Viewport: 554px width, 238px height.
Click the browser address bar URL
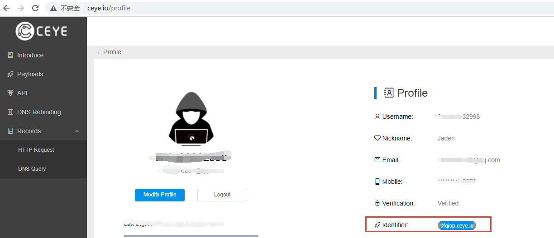click(x=109, y=8)
